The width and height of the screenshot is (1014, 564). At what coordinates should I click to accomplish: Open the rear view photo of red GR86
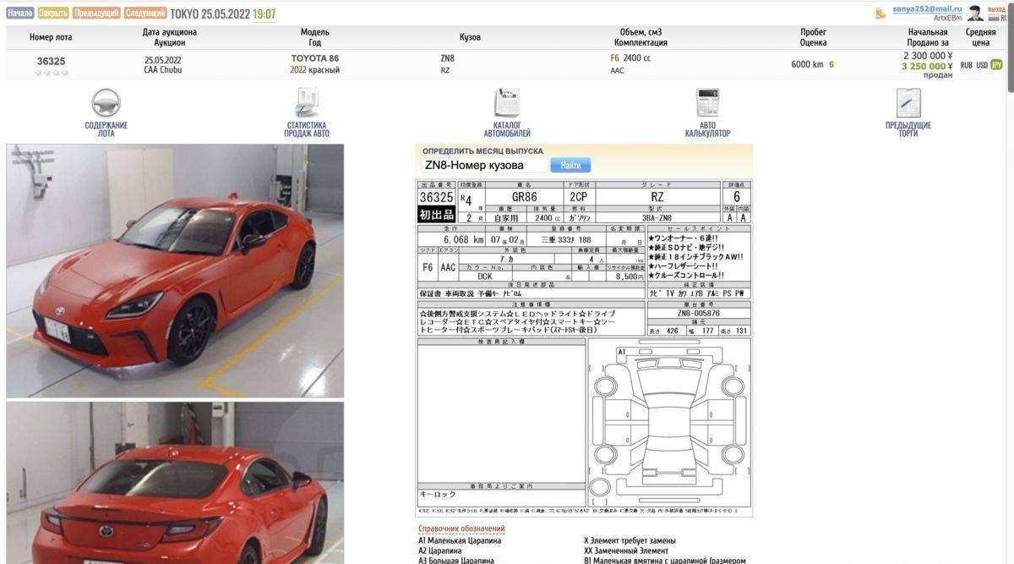coord(175,483)
